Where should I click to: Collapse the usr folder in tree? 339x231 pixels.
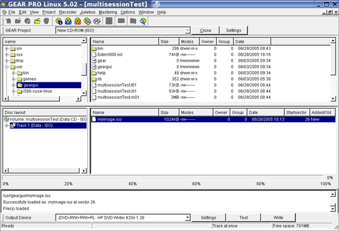(6, 67)
